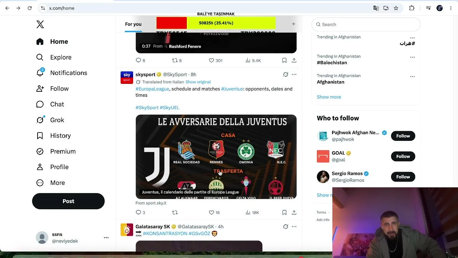Open account options for ssns @neviyedek

click(106, 238)
